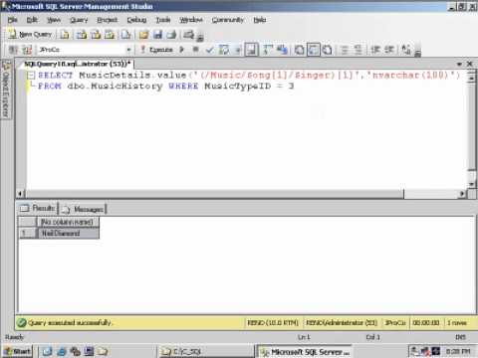Expand the Object Explorer side tab
478x358 pixels.
(6, 89)
